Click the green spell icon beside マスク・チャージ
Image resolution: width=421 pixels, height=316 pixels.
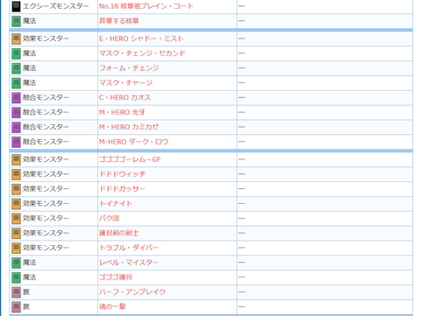coord(16,83)
